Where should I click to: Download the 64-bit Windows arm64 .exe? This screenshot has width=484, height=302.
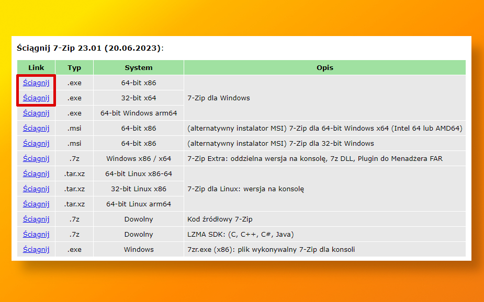pyautogui.click(x=36, y=113)
